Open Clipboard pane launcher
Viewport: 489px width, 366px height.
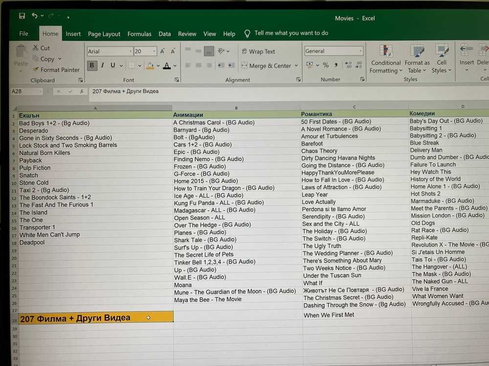(81, 81)
